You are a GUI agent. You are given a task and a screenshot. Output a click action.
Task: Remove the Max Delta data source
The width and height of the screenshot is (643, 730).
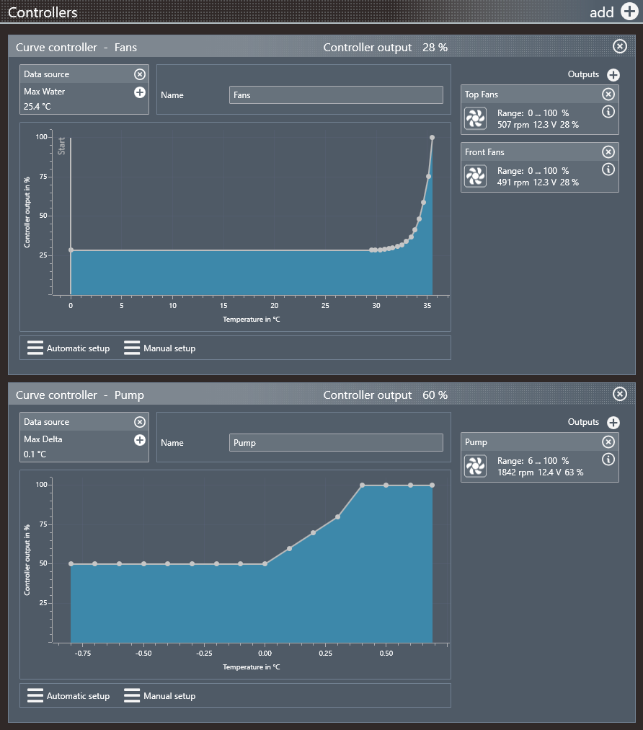tap(140, 422)
